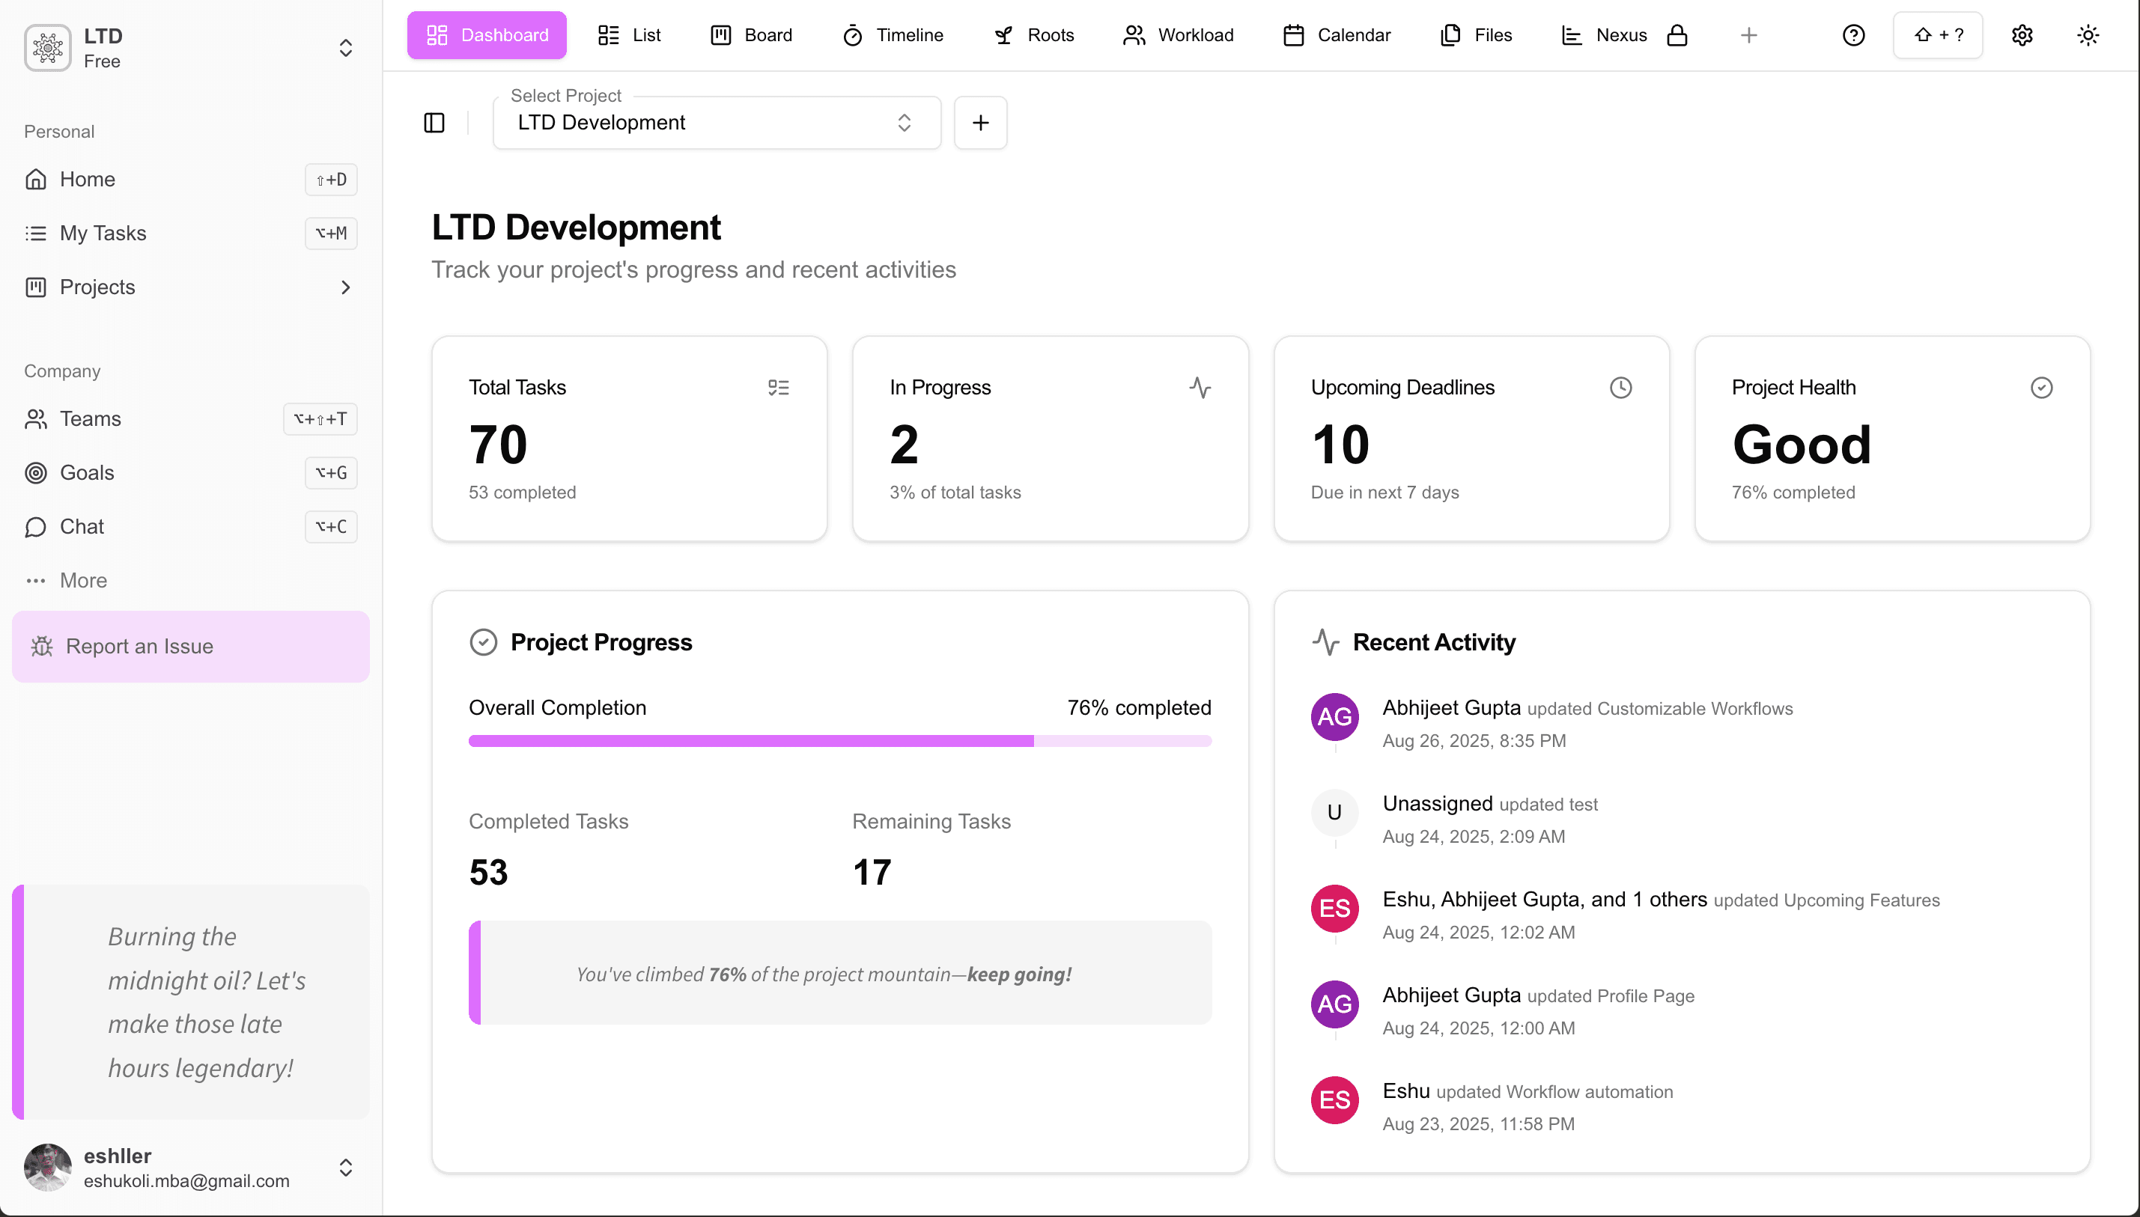Click the Overall Completion progress bar
Viewport: 2140px width, 1217px height.
(839, 739)
